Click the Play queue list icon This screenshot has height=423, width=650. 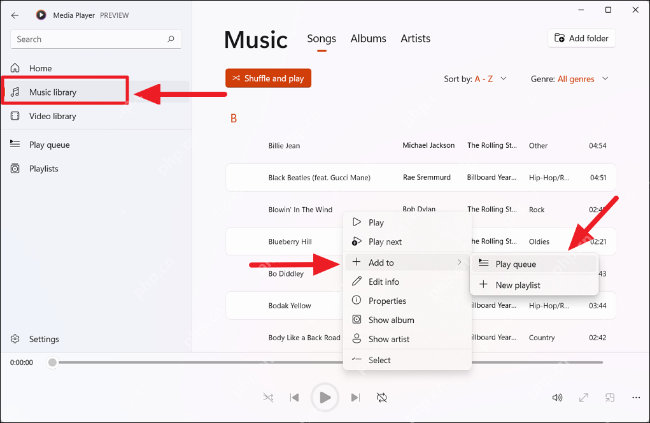coord(15,144)
